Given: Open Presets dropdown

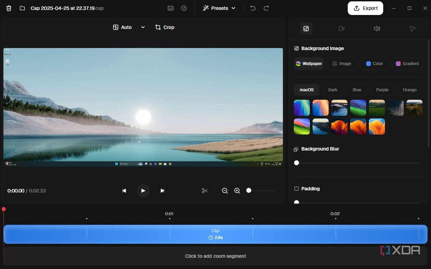Looking at the screenshot, I should coord(219,8).
